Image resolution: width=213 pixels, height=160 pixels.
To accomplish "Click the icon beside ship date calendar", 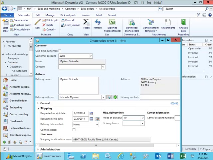I will tap(98, 119).
